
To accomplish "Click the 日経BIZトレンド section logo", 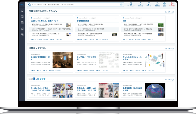I will coord(37,79).
